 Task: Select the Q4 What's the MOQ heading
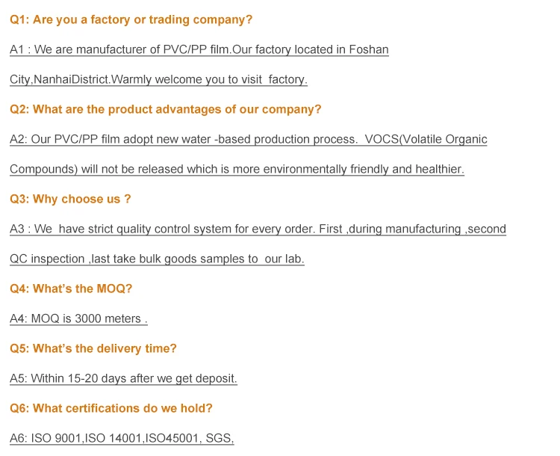tap(71, 289)
